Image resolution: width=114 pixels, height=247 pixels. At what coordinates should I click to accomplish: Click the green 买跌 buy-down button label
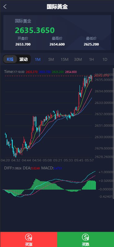pyautogui.click(x=85, y=244)
